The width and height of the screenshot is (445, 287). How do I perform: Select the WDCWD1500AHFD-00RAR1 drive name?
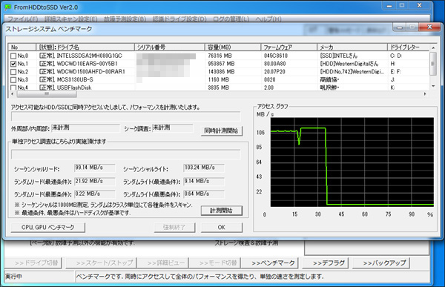(90, 72)
